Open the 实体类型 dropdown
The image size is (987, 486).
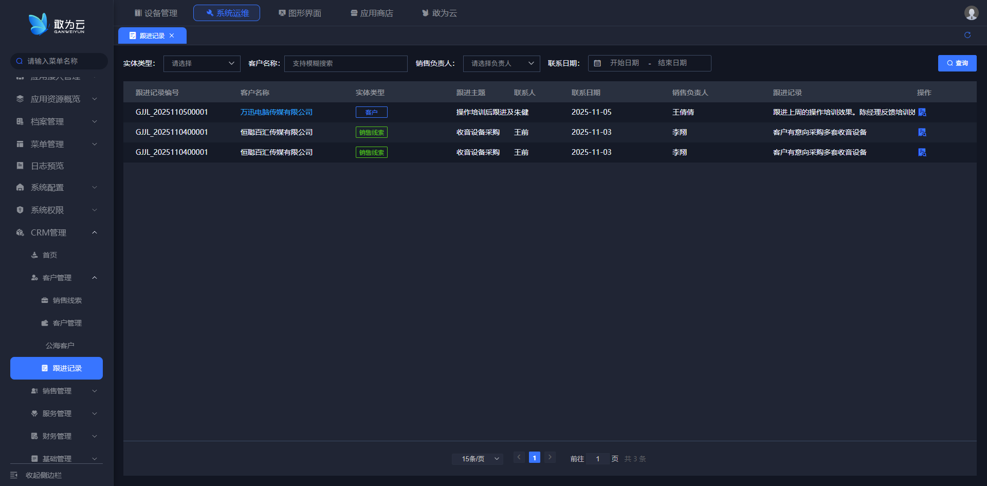pos(202,63)
